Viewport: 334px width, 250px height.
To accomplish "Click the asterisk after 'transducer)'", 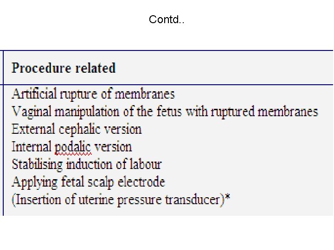I will (228, 197).
